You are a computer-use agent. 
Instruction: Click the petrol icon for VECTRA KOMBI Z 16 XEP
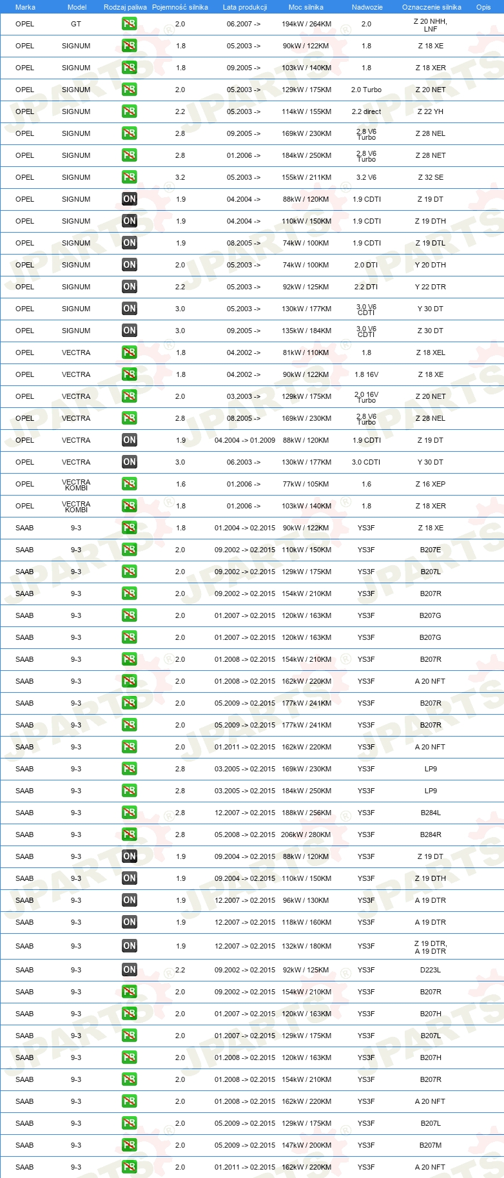(130, 484)
